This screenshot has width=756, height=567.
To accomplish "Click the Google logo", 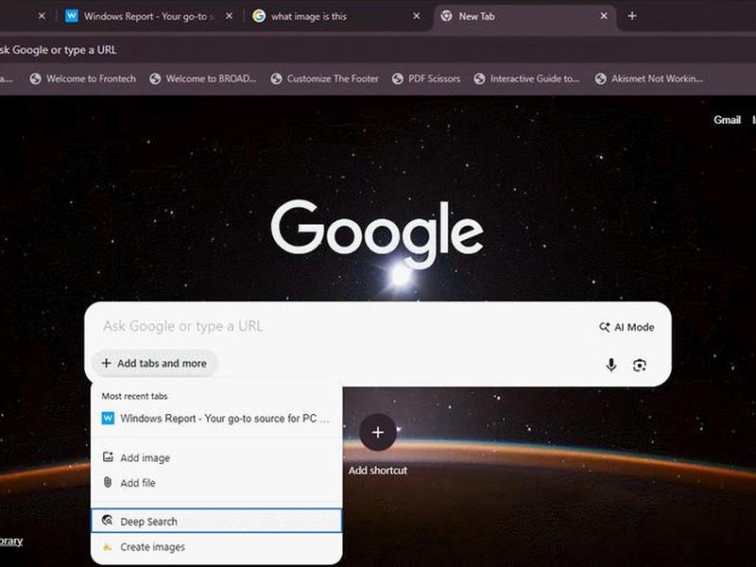I will pos(377,233).
